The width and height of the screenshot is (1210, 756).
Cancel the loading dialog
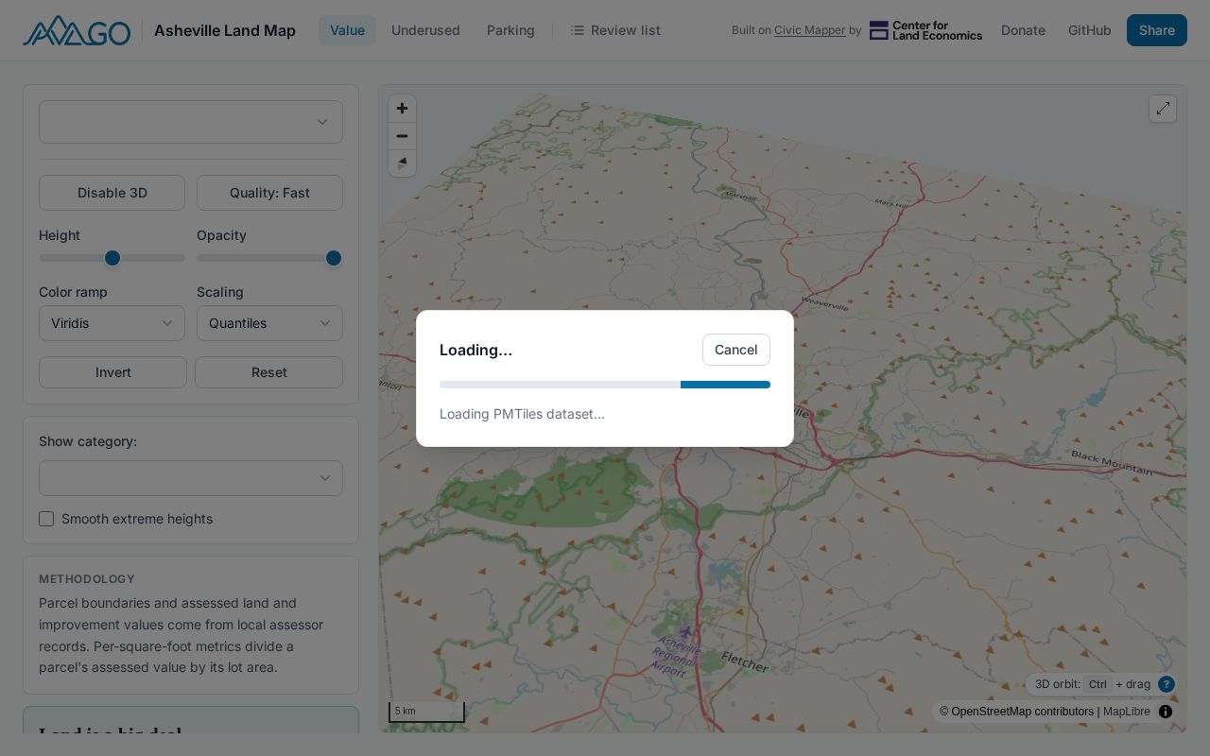click(736, 350)
